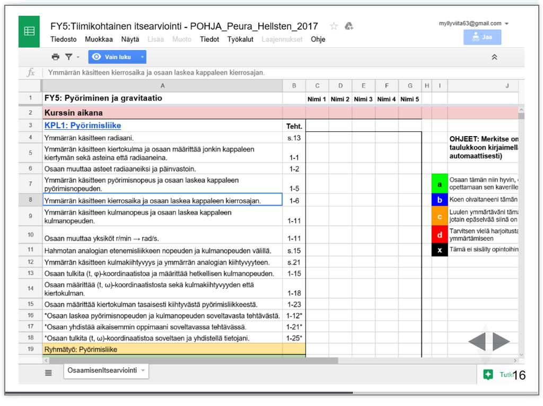The height and width of the screenshot is (406, 543).
Task: Click vertical scrollbar down arrow
Action: 521,355
